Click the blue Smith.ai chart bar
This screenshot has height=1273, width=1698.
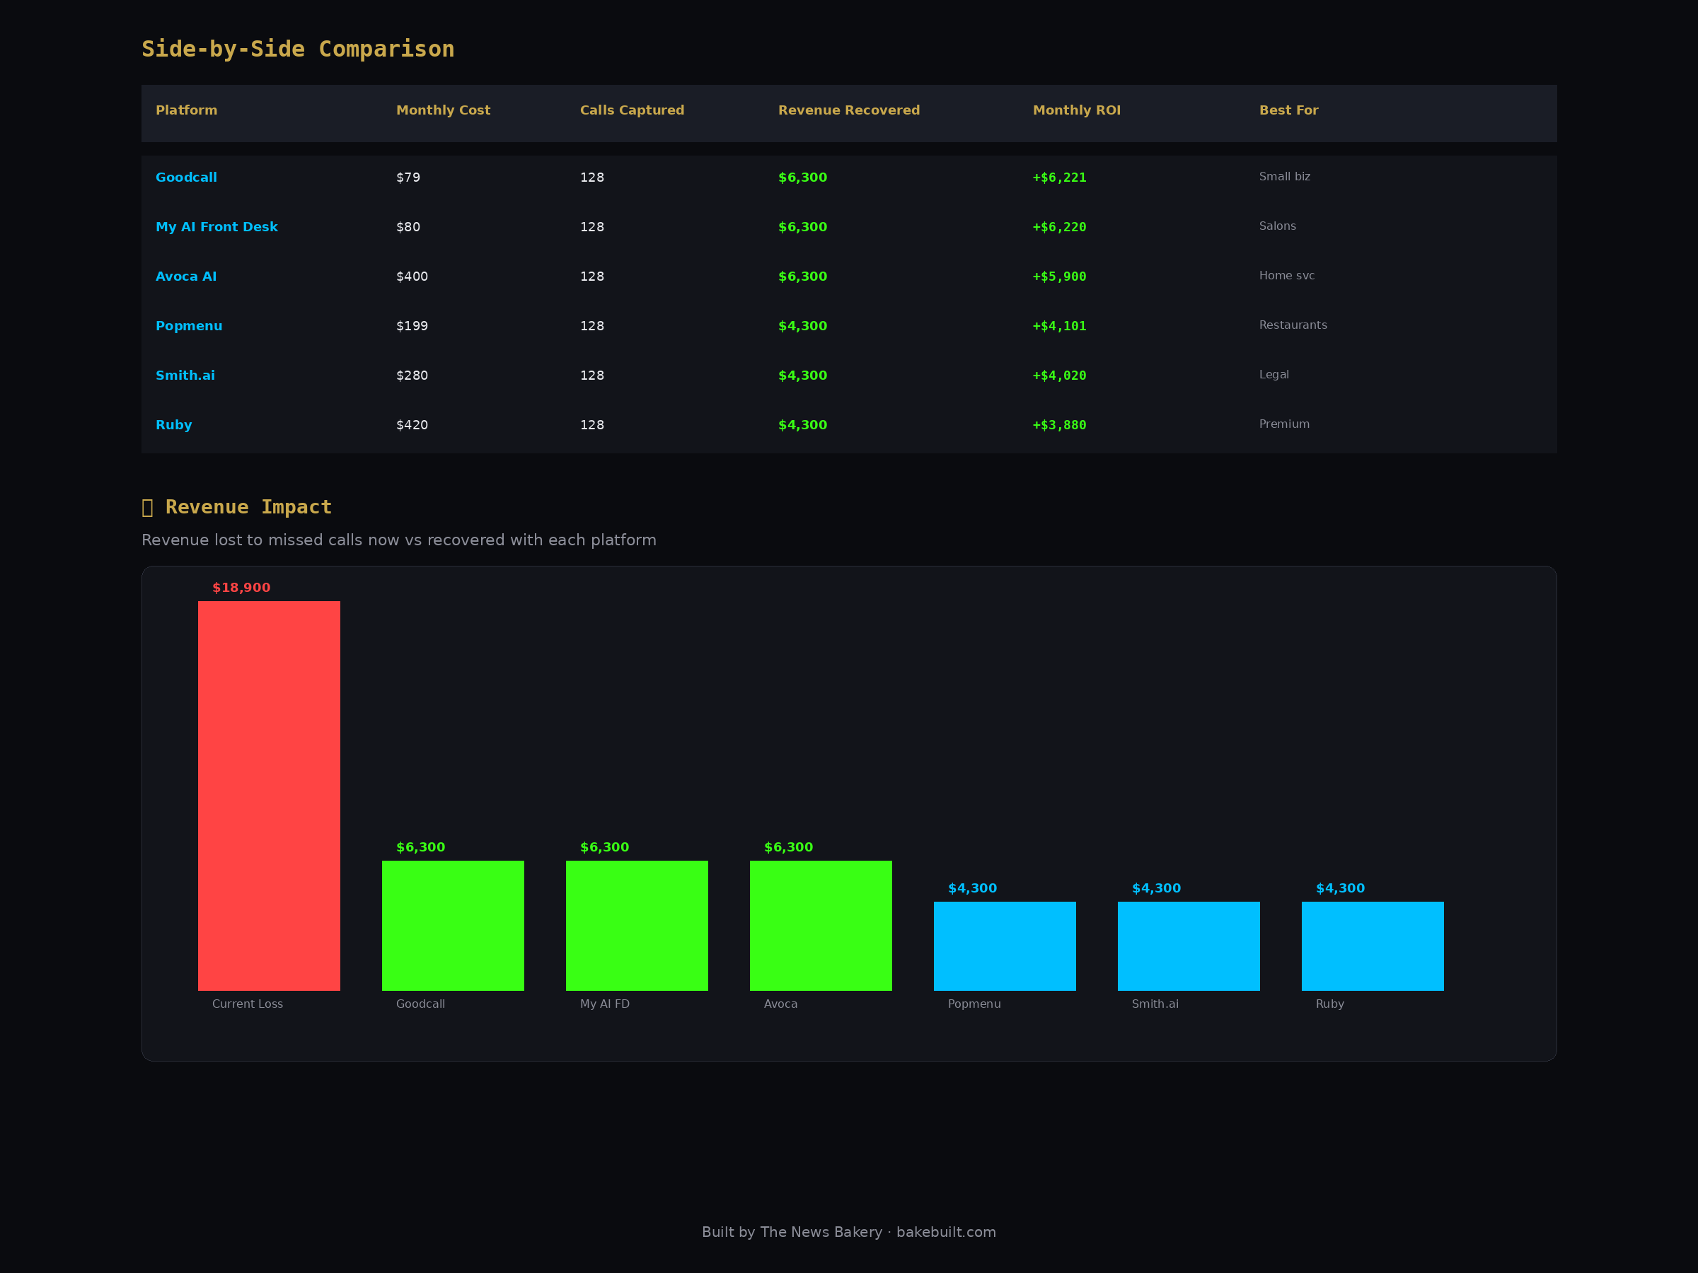[x=1189, y=946]
